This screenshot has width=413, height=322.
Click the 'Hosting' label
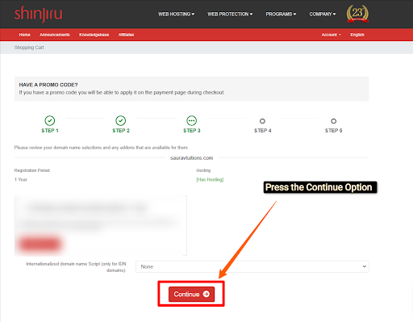203,170
